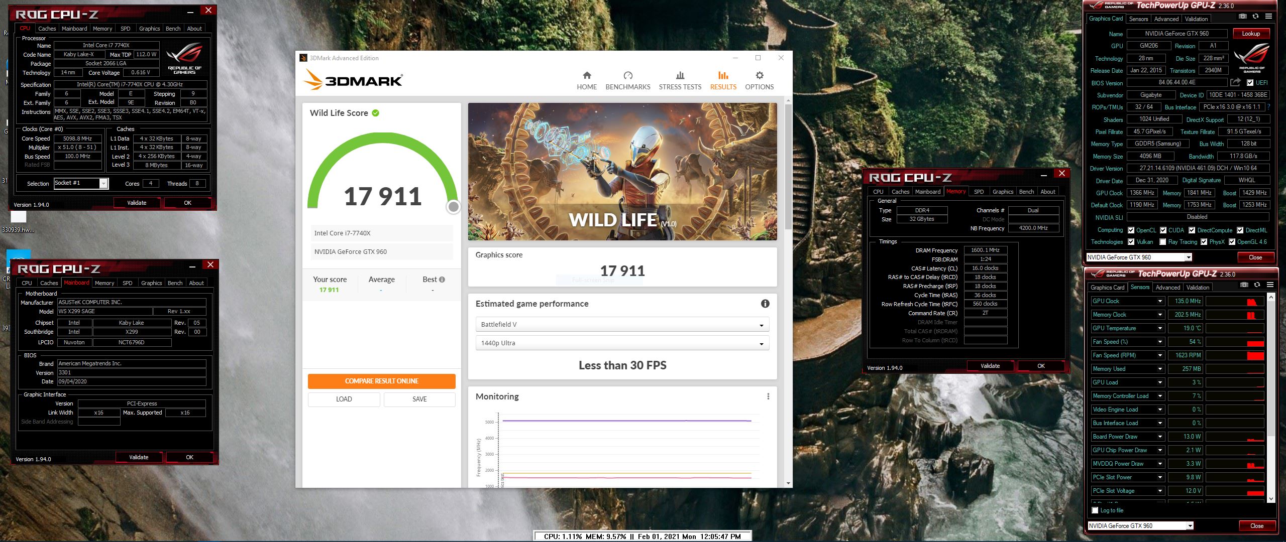Open GPU selector in GPU-Z Sensors window
Image resolution: width=1286 pixels, height=542 pixels.
click(1140, 526)
